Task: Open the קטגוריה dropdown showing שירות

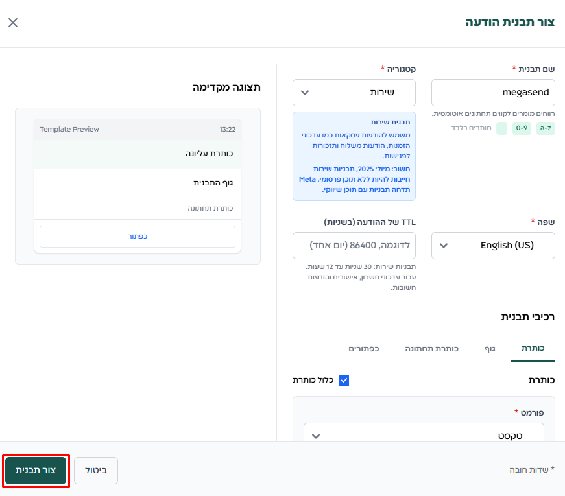Action: coord(354,93)
